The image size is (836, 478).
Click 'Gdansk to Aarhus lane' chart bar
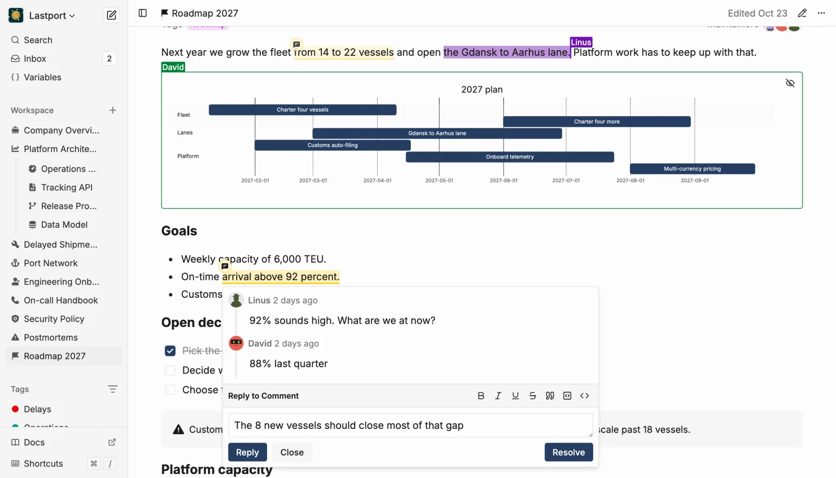437,133
